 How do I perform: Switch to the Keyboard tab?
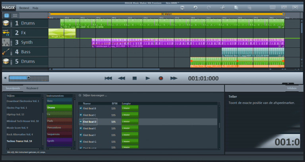coord(32,88)
